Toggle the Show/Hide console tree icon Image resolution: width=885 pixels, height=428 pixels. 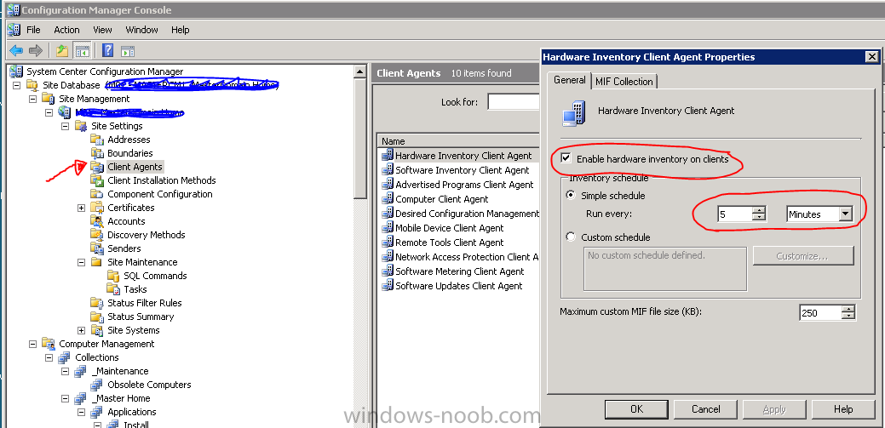pyautogui.click(x=83, y=51)
